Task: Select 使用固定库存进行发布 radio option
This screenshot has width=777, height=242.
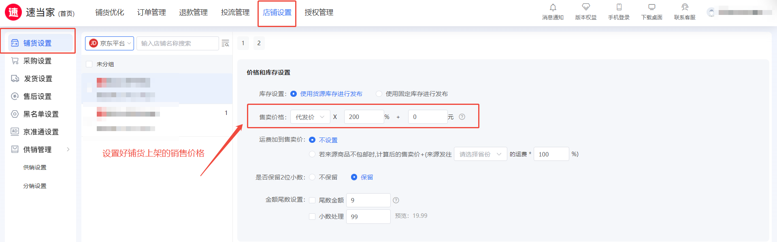Action: click(x=379, y=94)
